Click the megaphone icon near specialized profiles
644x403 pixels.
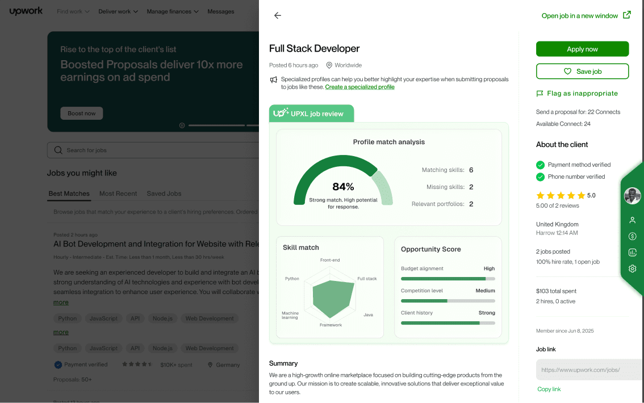tap(274, 79)
